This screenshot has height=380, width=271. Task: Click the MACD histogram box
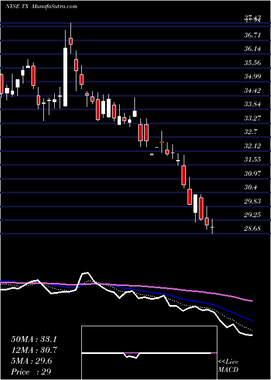click(149, 353)
